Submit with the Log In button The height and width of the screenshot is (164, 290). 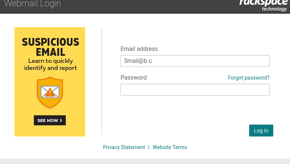click(x=261, y=131)
